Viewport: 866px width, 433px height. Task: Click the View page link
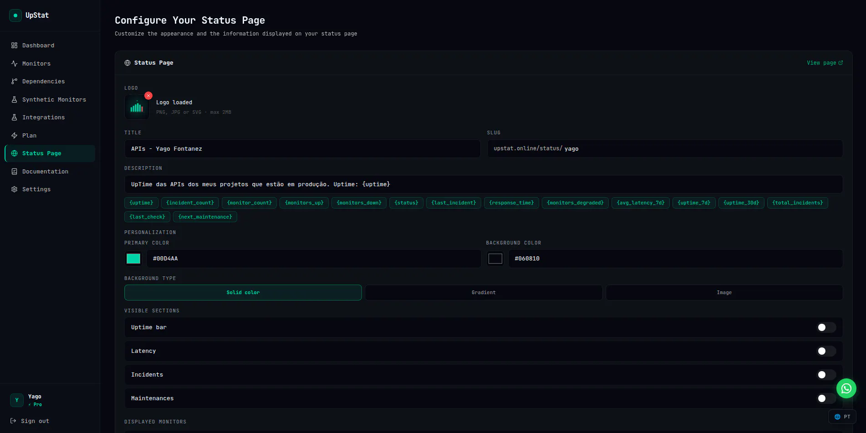(x=825, y=63)
